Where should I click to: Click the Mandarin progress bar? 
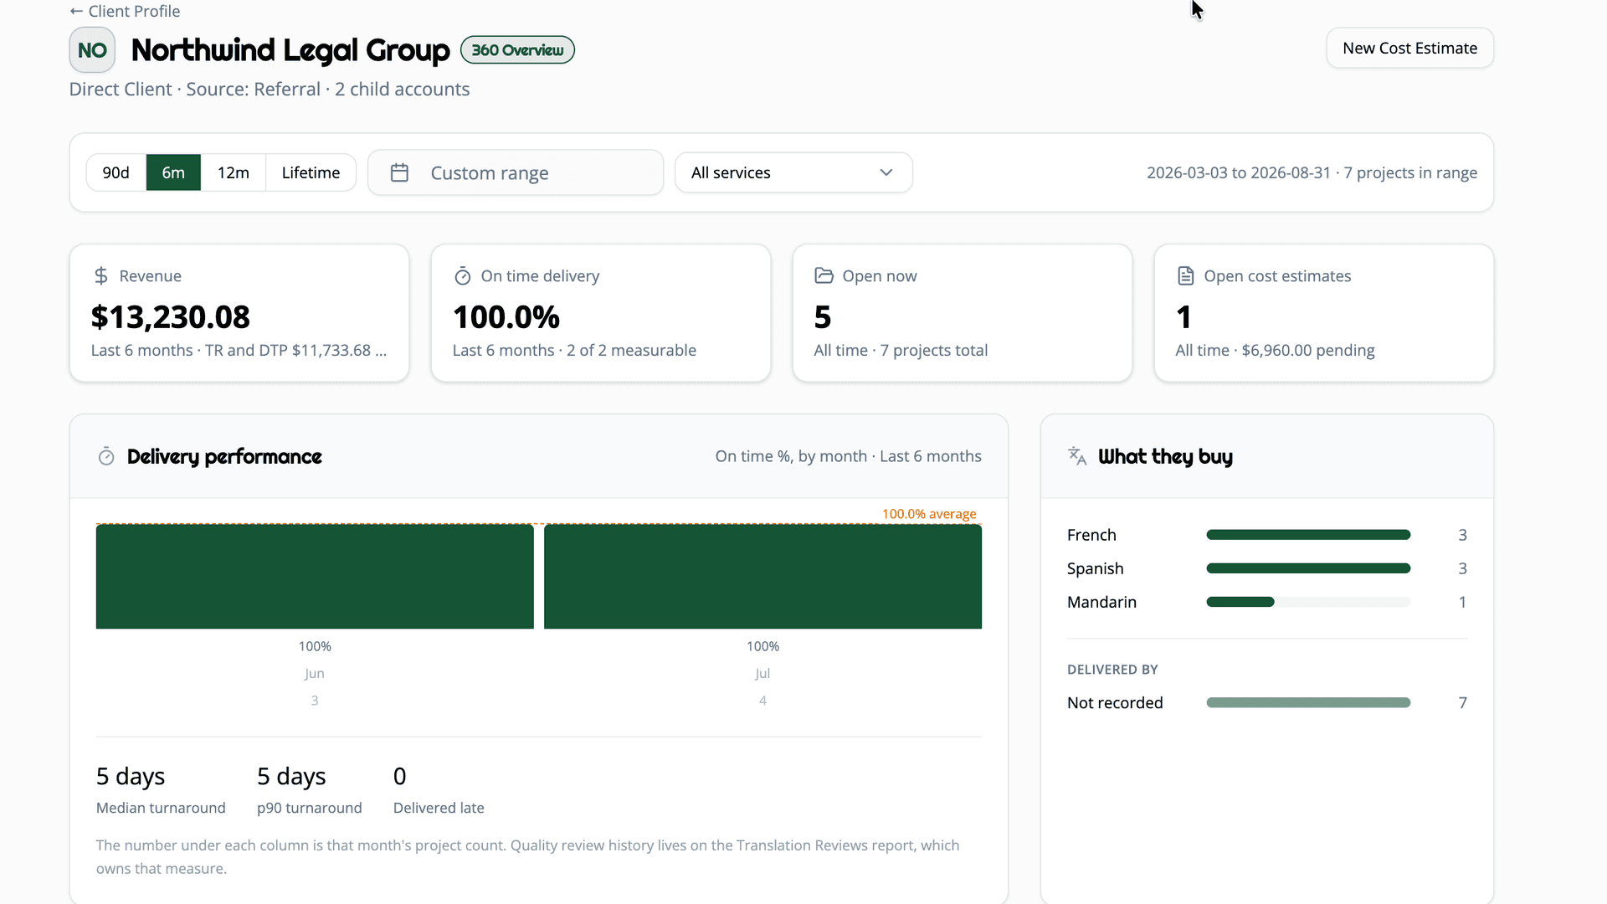[1308, 602]
